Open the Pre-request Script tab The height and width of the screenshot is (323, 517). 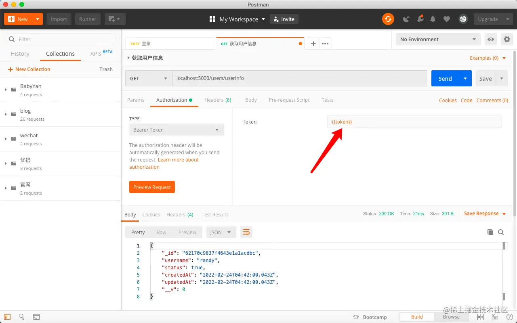[x=289, y=100]
